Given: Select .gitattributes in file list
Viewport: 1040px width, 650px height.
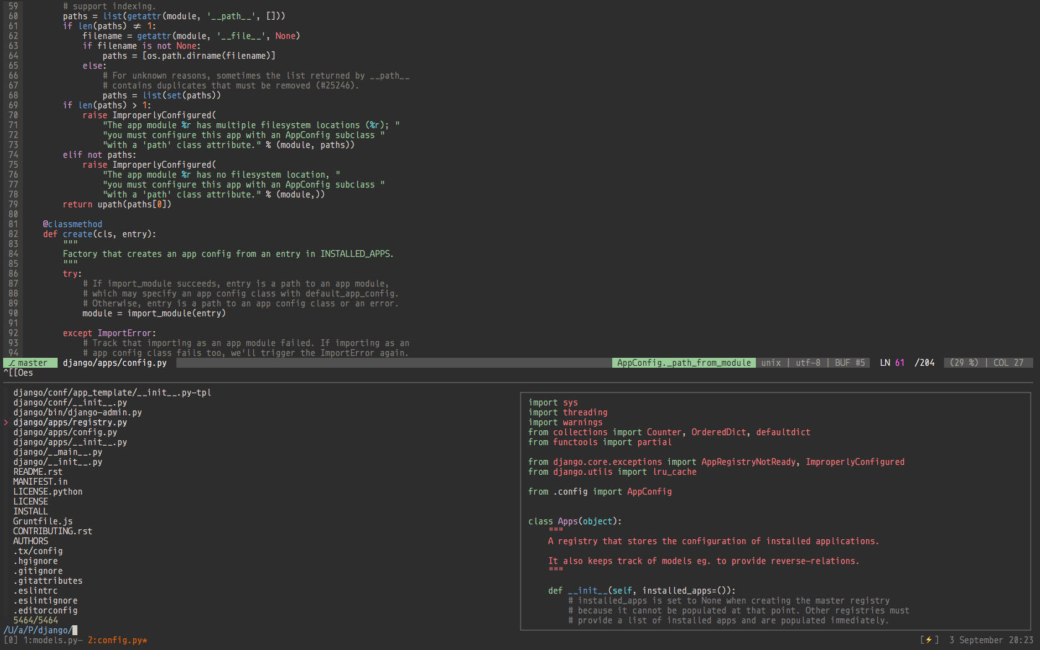Looking at the screenshot, I should click(x=48, y=581).
